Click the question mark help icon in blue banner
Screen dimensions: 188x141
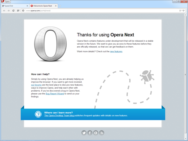[x=38, y=114]
